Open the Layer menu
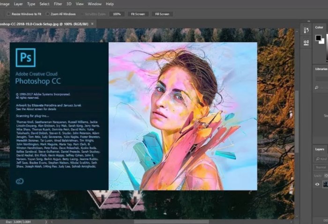The image size is (328, 224). click(x=18, y=4)
